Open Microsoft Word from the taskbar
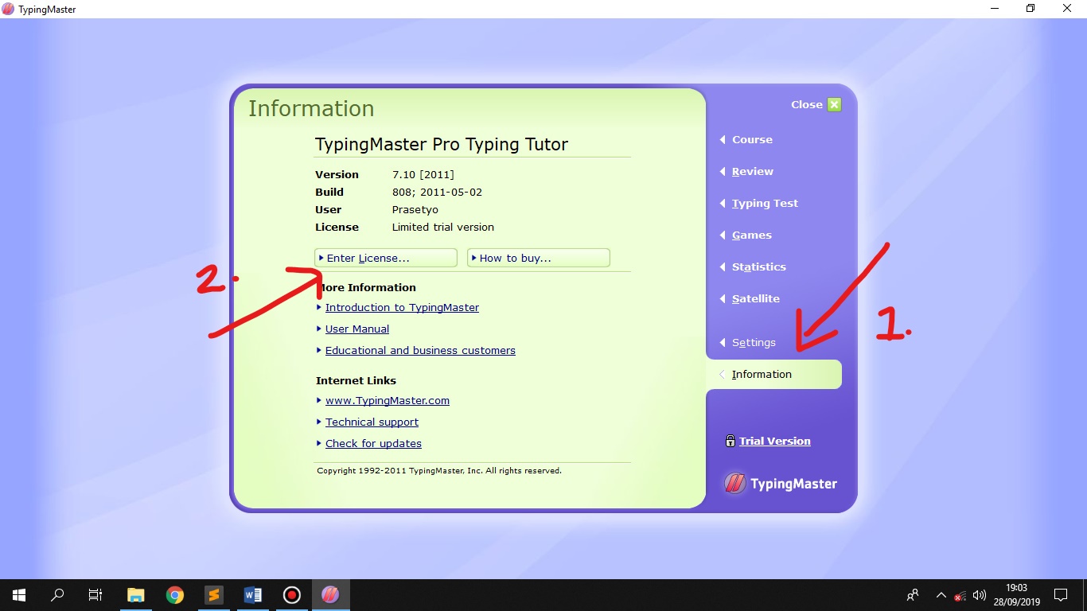Screen dimensions: 1087x611 [x=252, y=594]
